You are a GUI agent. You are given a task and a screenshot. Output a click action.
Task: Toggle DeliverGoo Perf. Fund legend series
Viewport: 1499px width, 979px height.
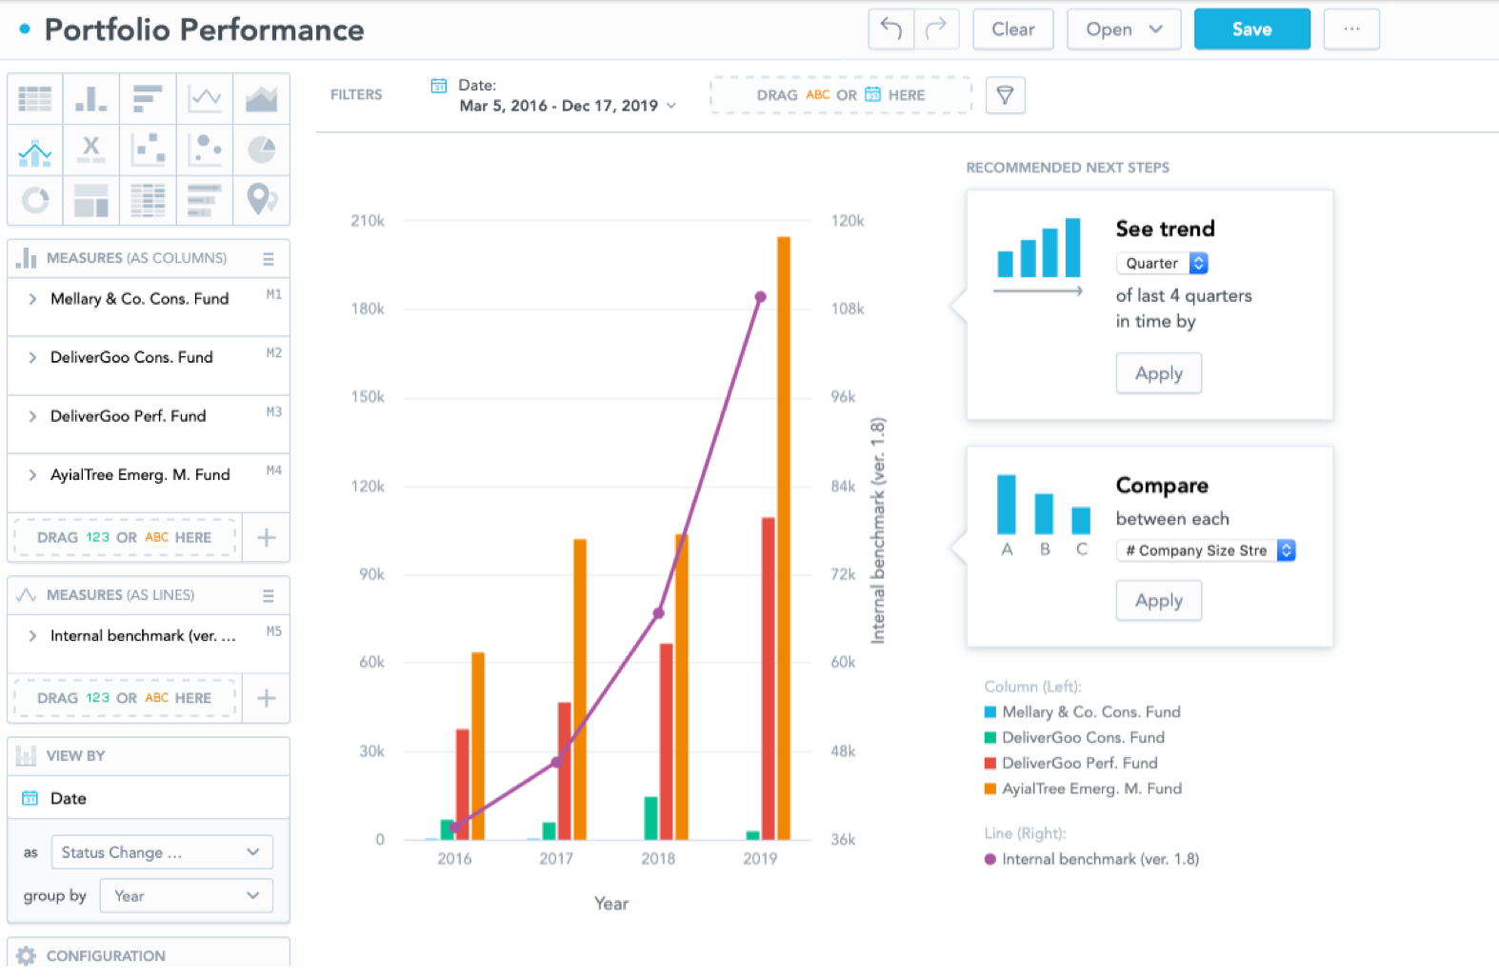coord(1070,763)
